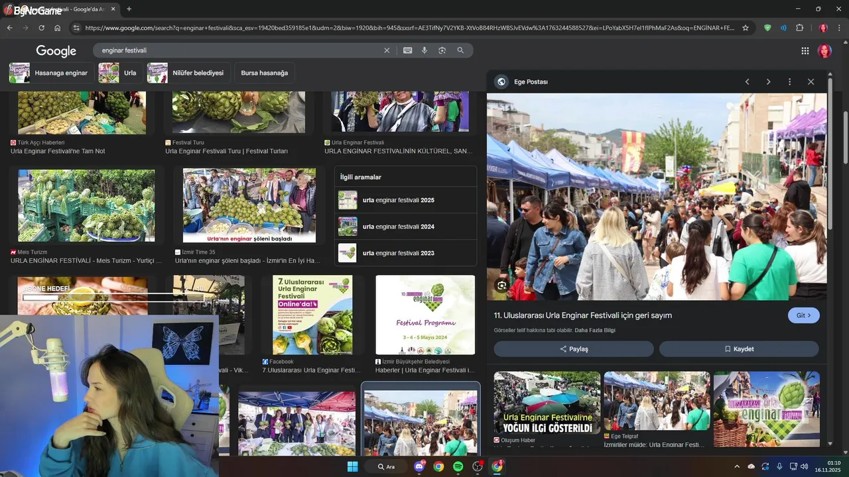Go back in browser history
This screenshot has width=849, height=477.
tap(9, 28)
